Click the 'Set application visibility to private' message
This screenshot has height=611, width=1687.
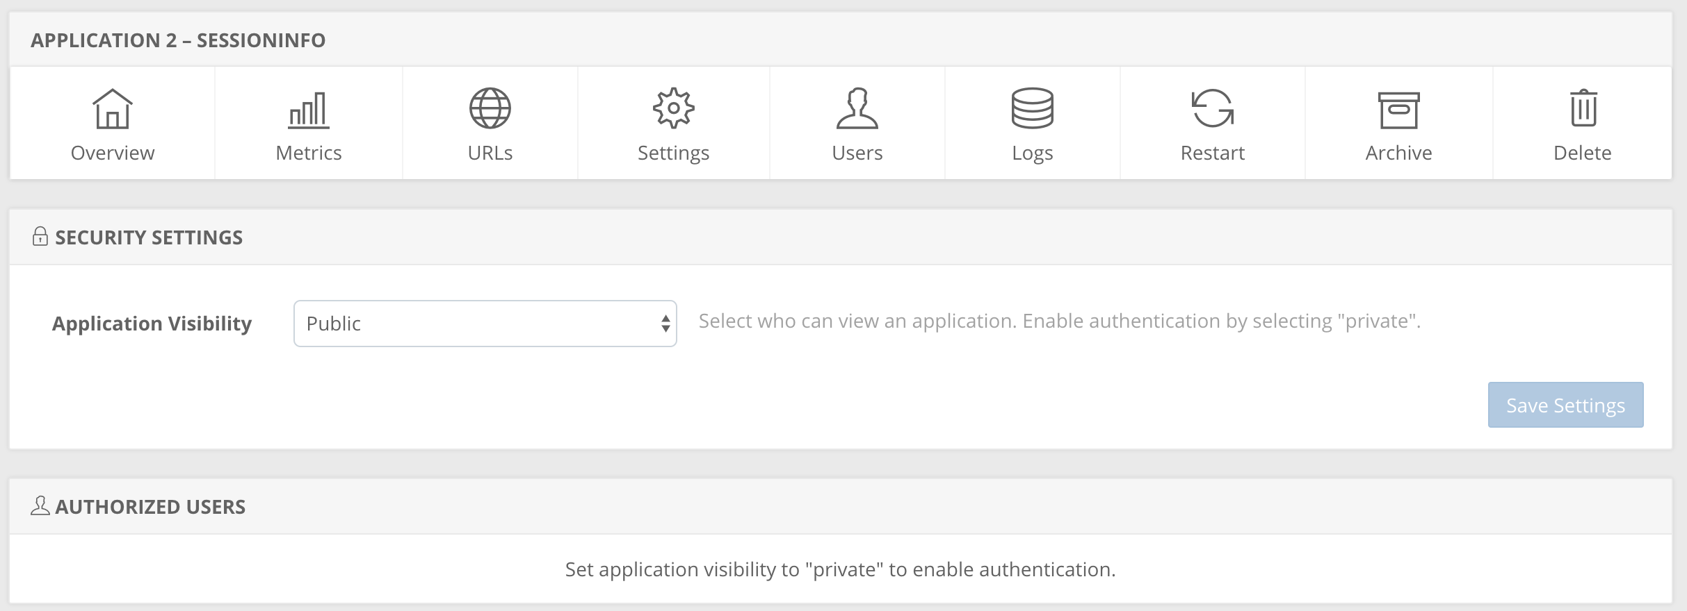tap(841, 569)
